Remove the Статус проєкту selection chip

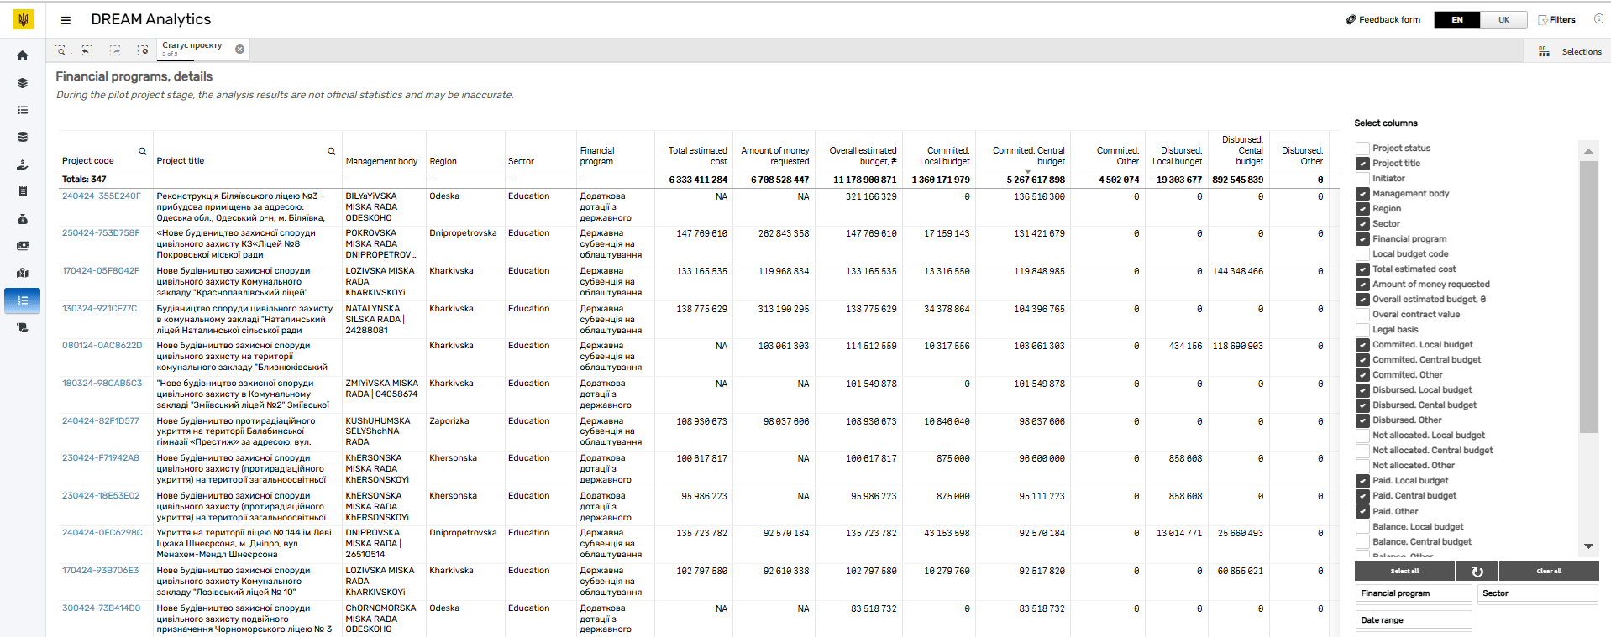(240, 50)
